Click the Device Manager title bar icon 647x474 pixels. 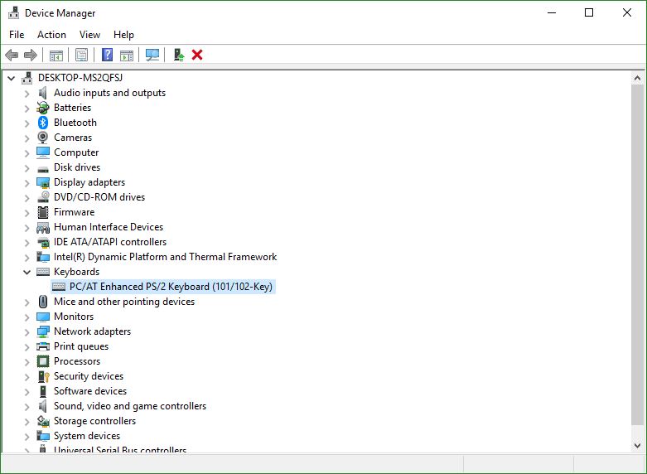(x=13, y=12)
